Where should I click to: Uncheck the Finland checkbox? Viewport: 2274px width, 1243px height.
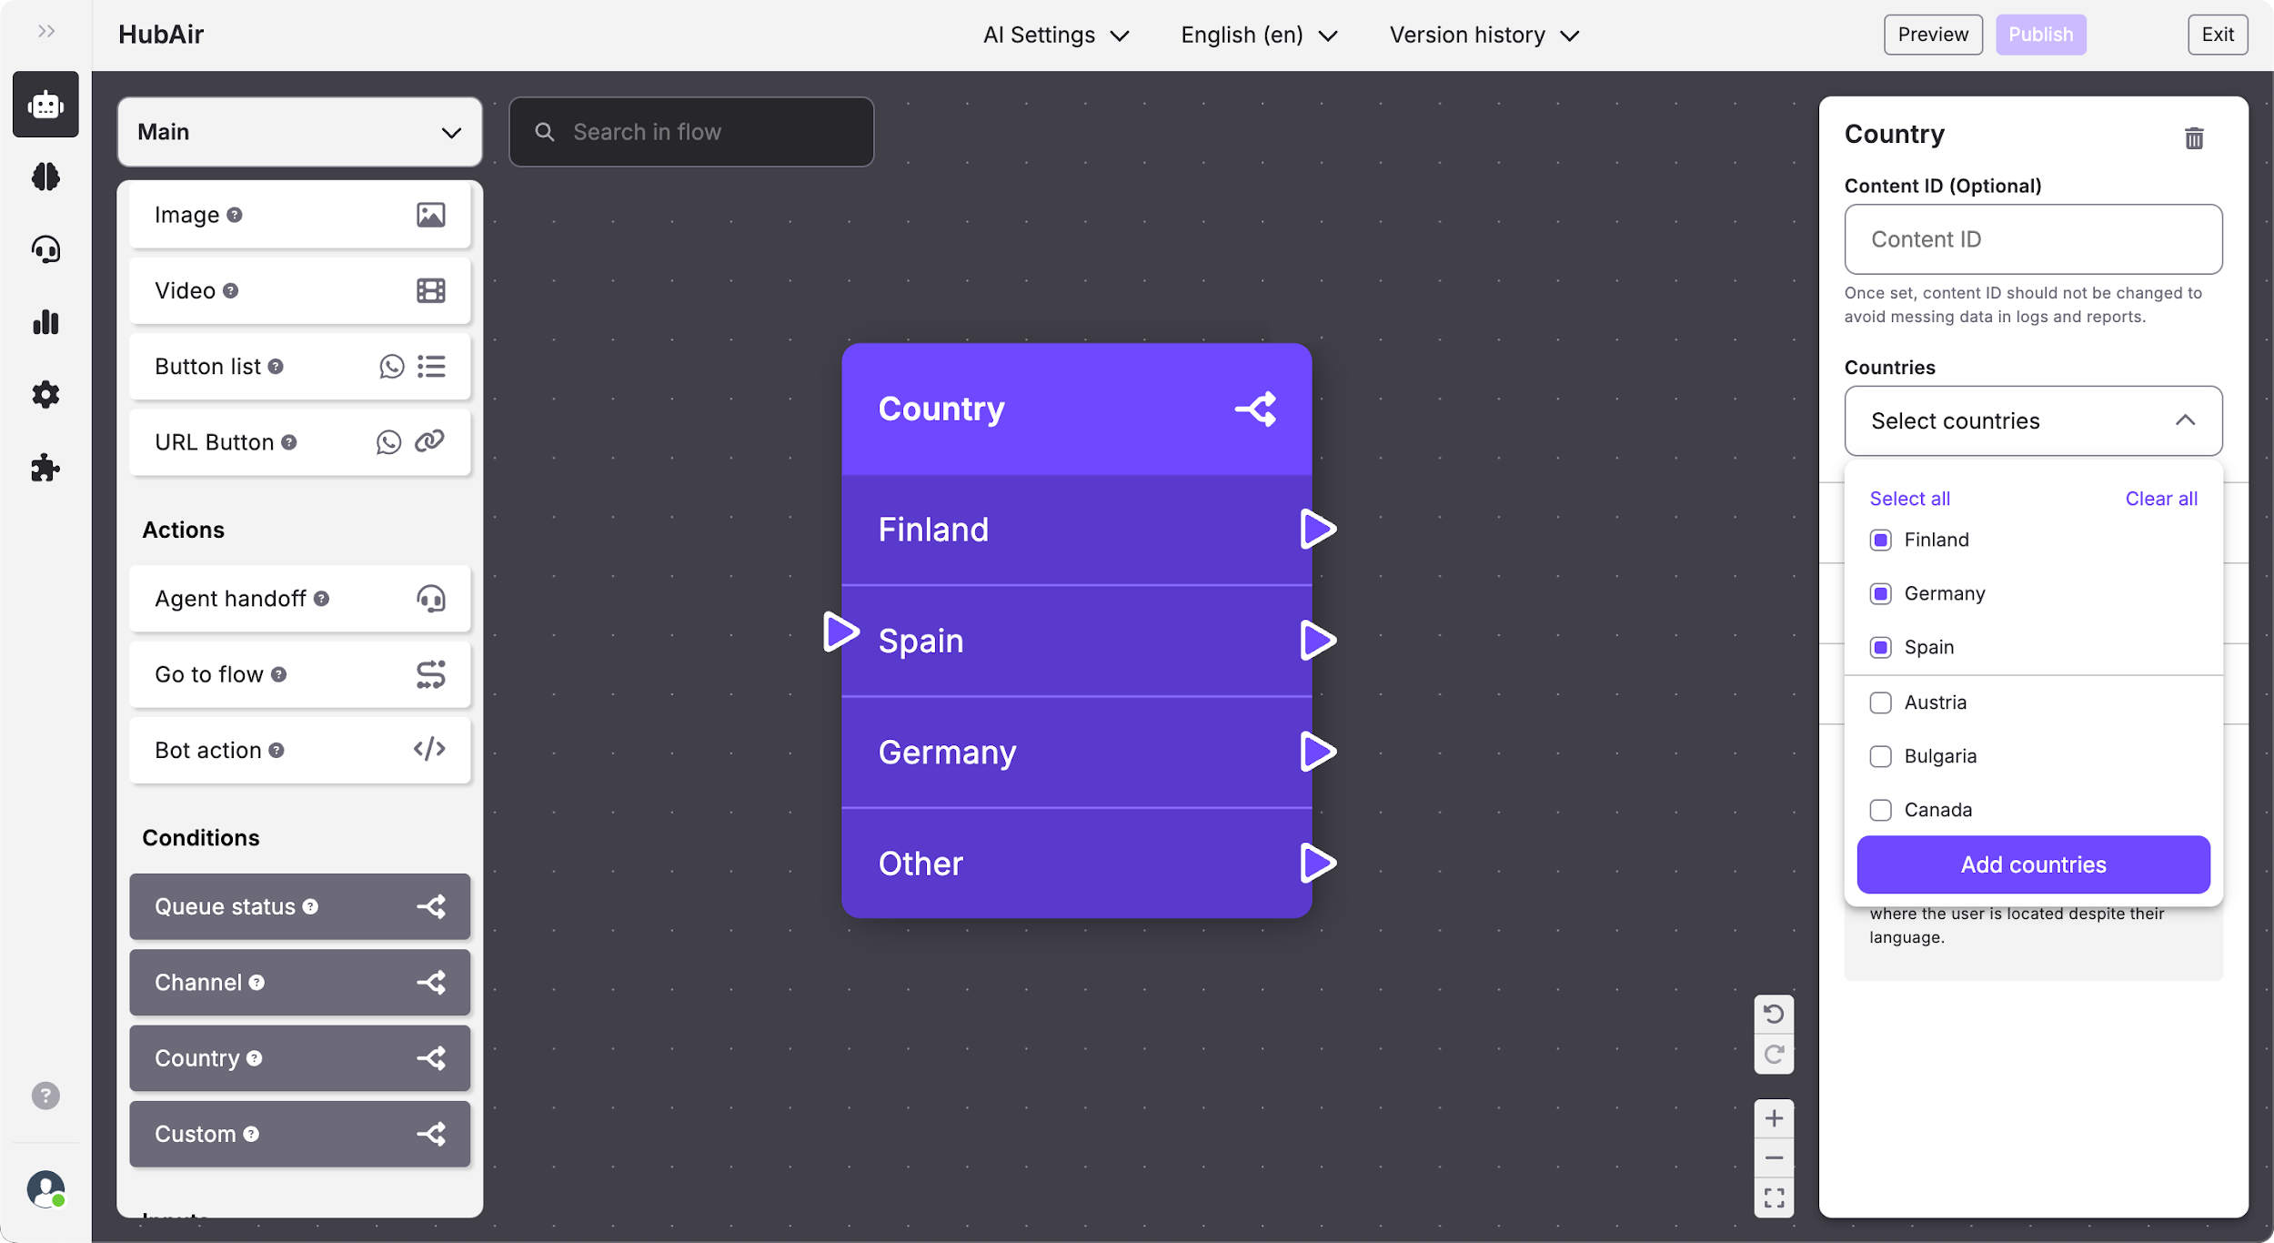(x=1880, y=540)
